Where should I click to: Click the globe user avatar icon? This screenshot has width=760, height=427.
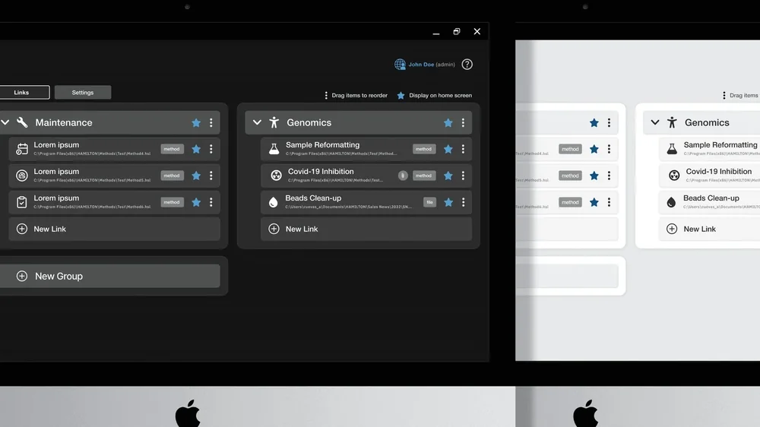400,65
